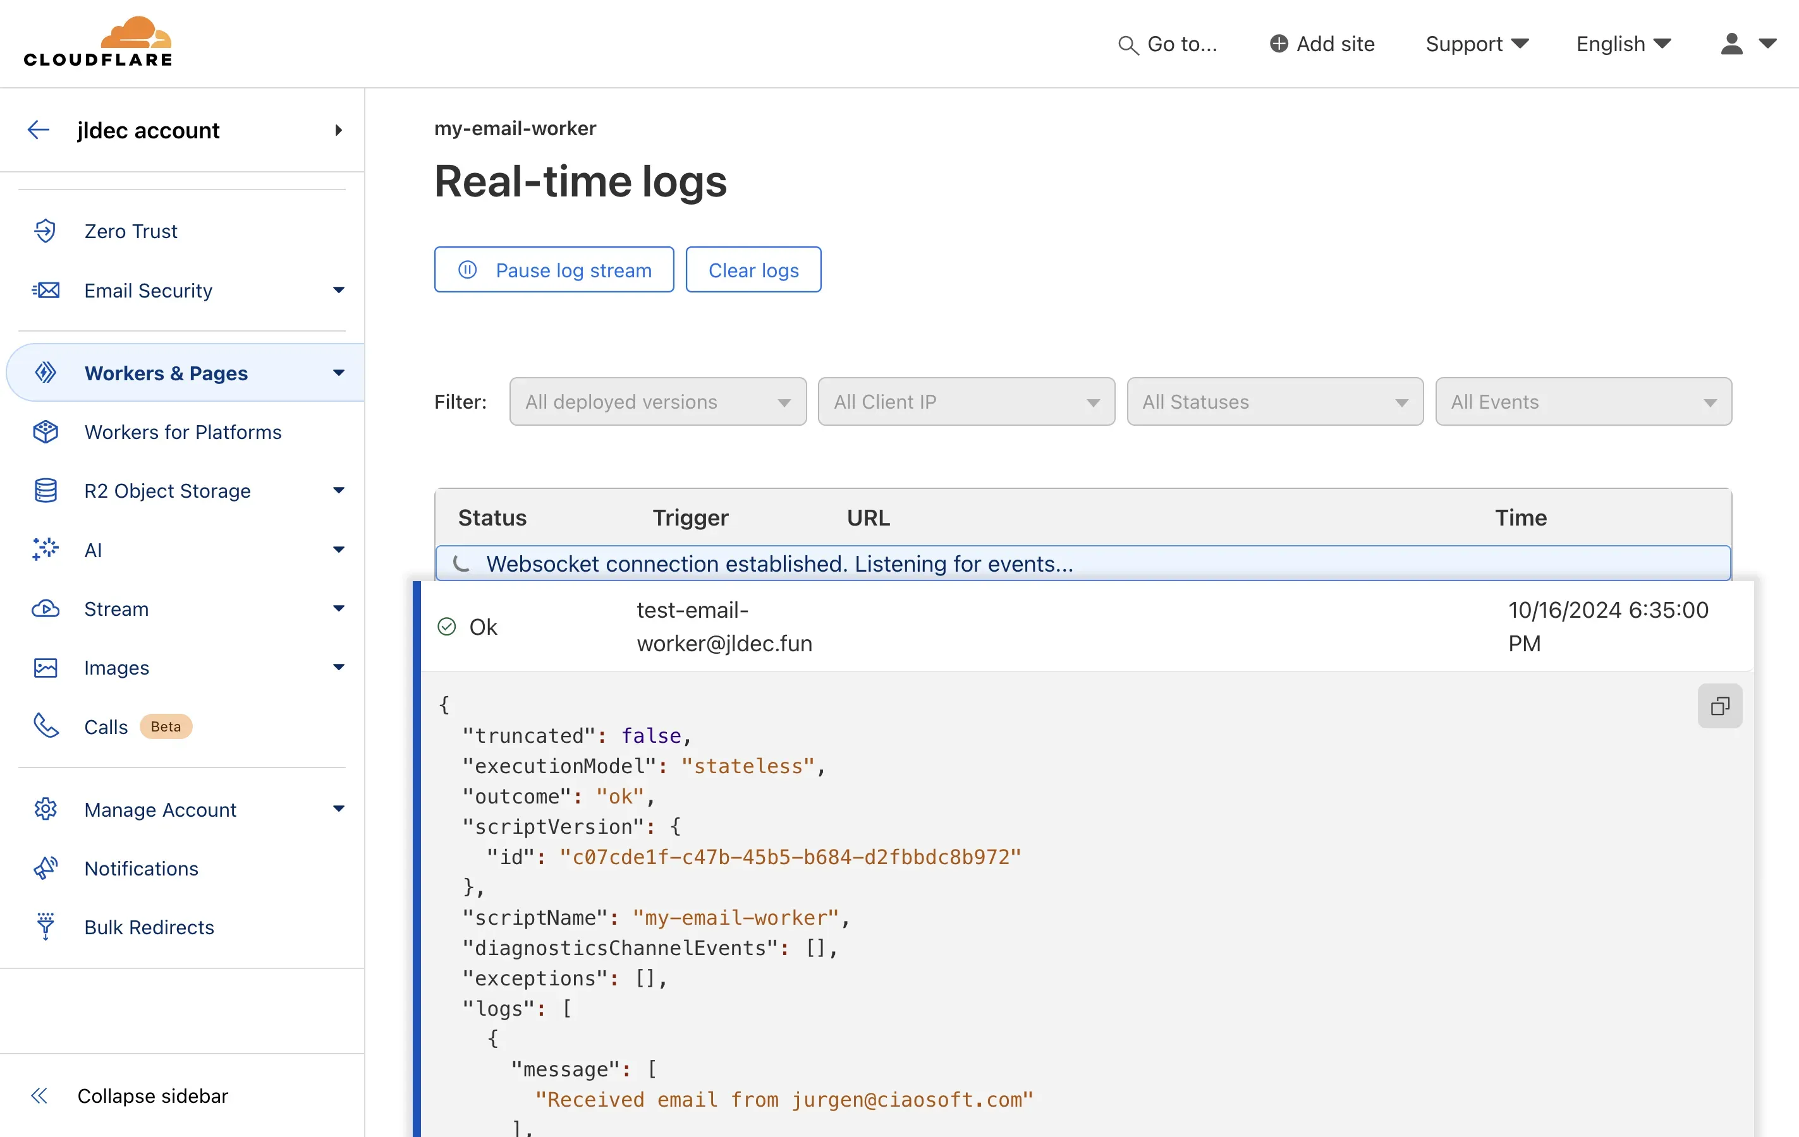The height and width of the screenshot is (1137, 1799).
Task: Expand the AI submenu arrow
Action: [338, 550]
